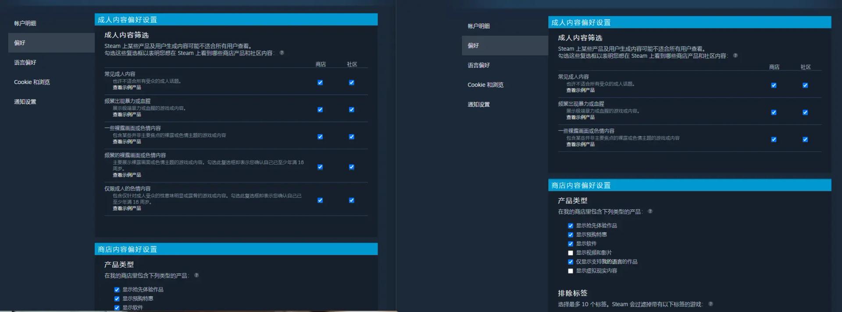Viewport: 842px width, 312px height.
Task: Select 语言偏好 in the right window sidebar
Action: pos(478,65)
